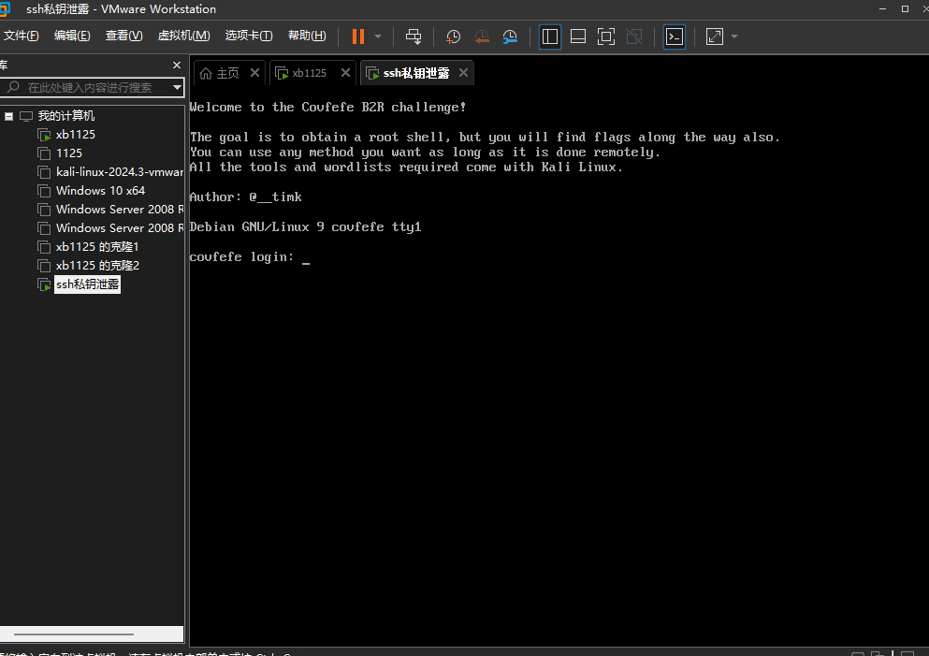This screenshot has width=929, height=656.
Task: Take a snapshot of the virtual machine
Action: tap(453, 36)
